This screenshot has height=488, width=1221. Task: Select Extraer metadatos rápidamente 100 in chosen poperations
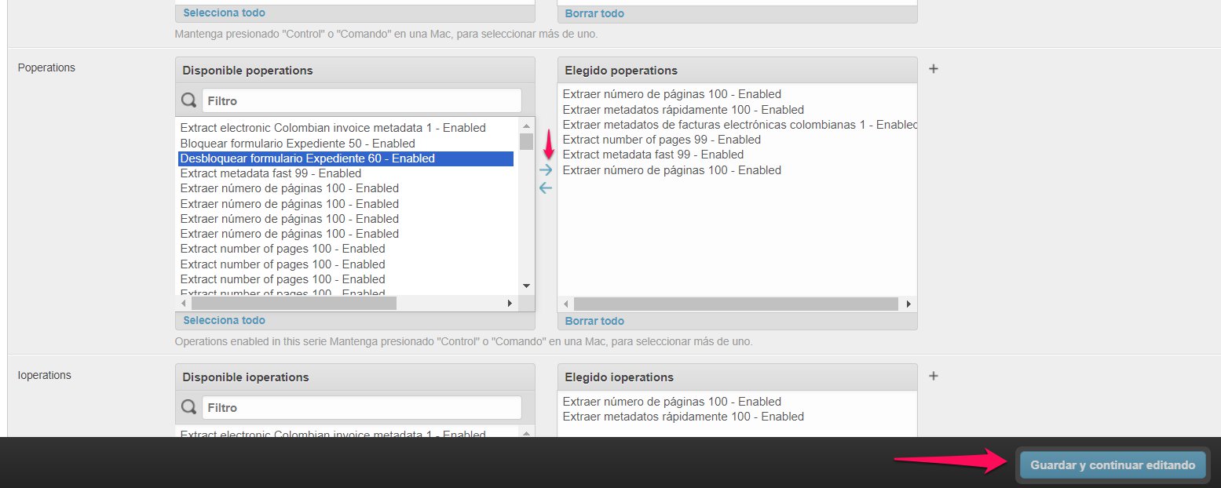coord(683,110)
